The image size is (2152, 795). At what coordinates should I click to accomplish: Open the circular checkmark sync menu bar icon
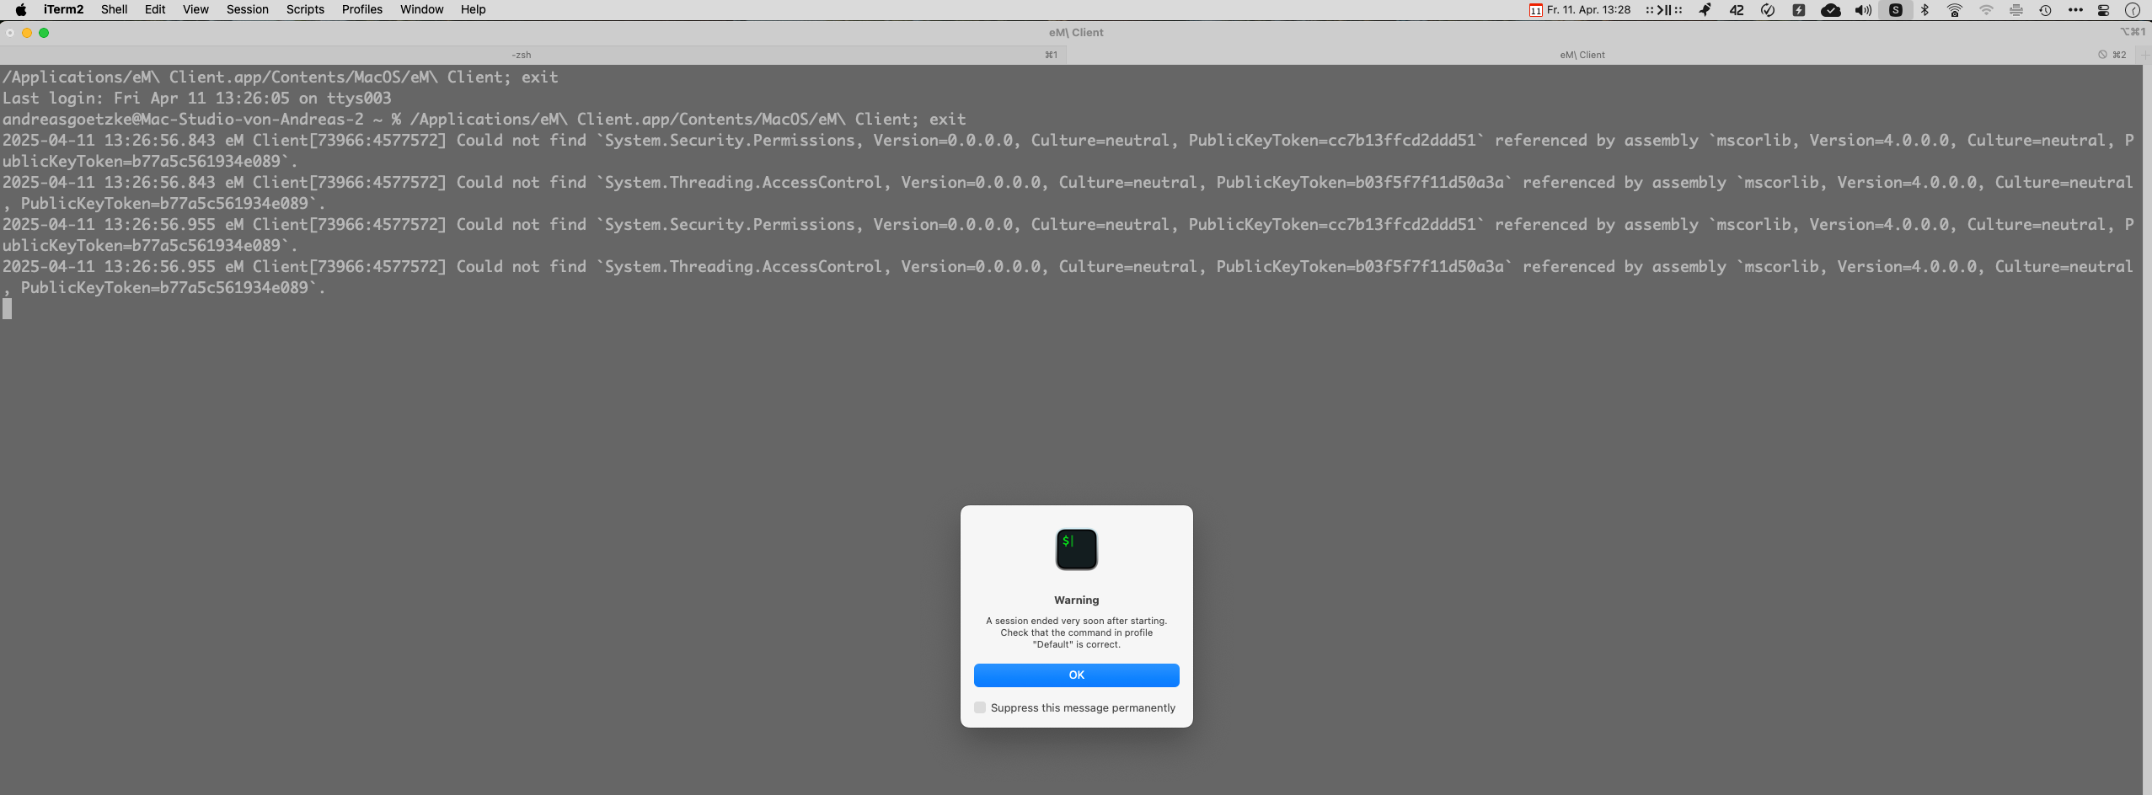coord(1768,10)
